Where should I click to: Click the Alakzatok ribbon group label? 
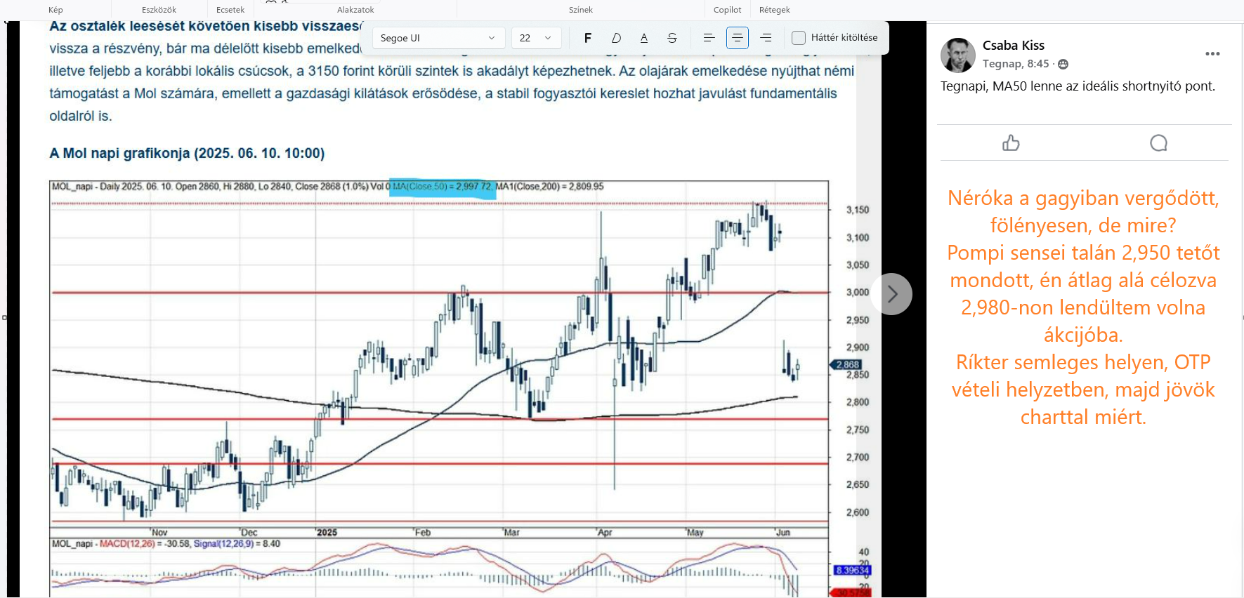355,10
